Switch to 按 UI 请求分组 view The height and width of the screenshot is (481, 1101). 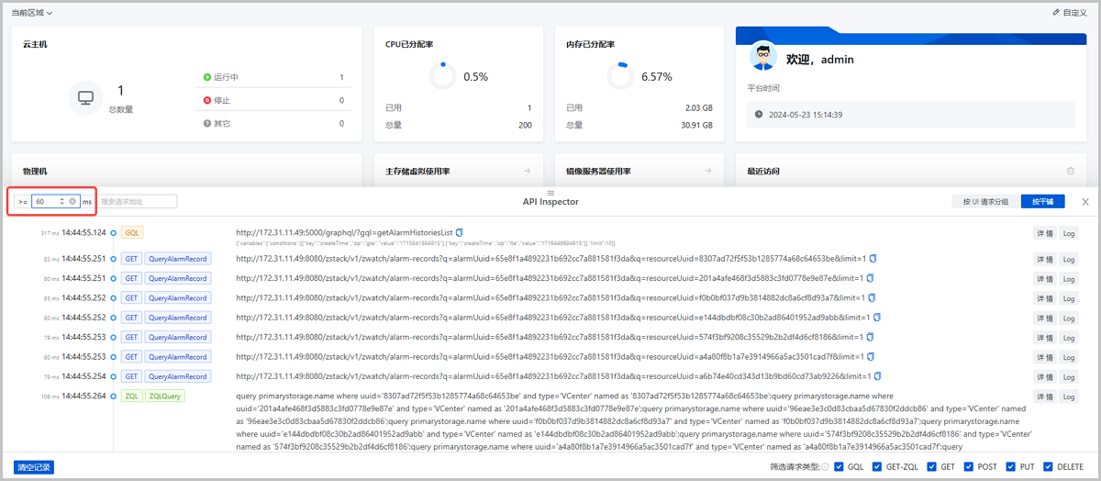pos(985,201)
